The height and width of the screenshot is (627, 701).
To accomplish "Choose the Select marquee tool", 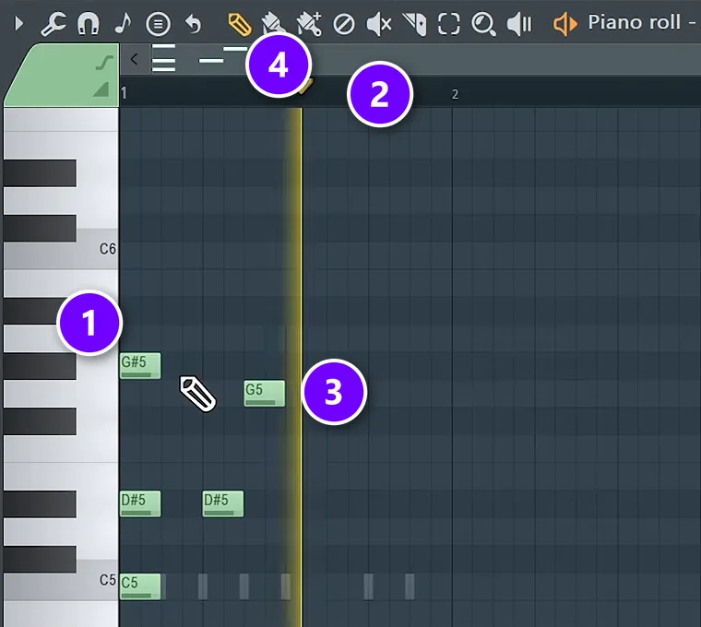I will 449,24.
